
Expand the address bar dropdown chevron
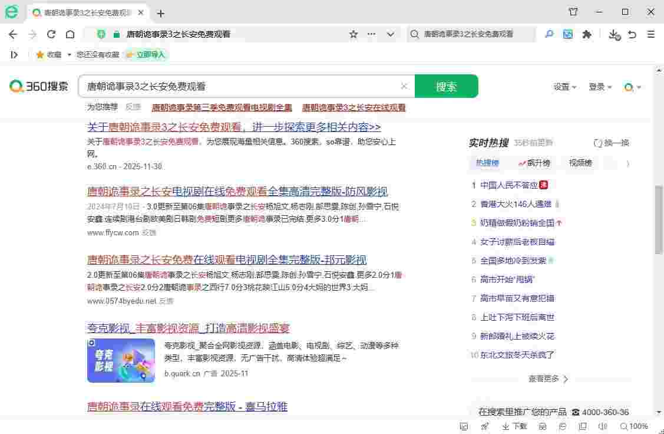point(390,35)
